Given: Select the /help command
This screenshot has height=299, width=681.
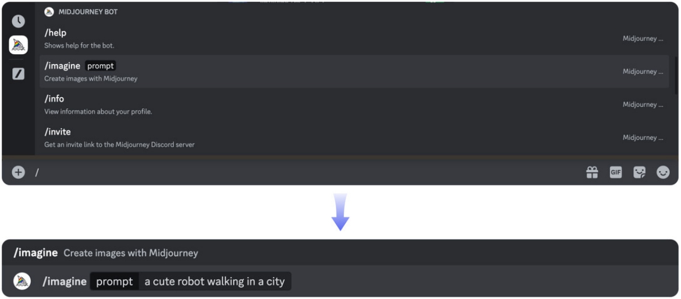Looking at the screenshot, I should 354,38.
